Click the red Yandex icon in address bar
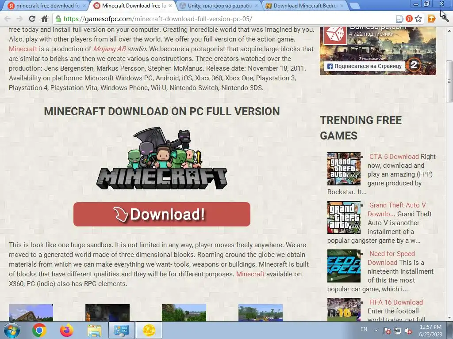 pyautogui.click(x=409, y=19)
